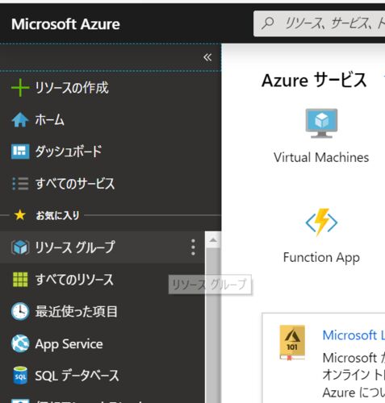
Task: Click the blue house icon for ホーム
Action: (x=20, y=120)
